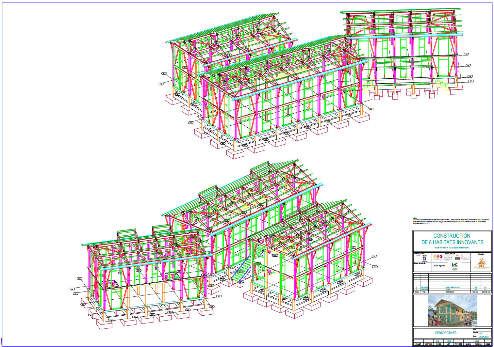Click the date field showing 20.11.2023
The image size is (494, 347).
pyautogui.click(x=484, y=337)
